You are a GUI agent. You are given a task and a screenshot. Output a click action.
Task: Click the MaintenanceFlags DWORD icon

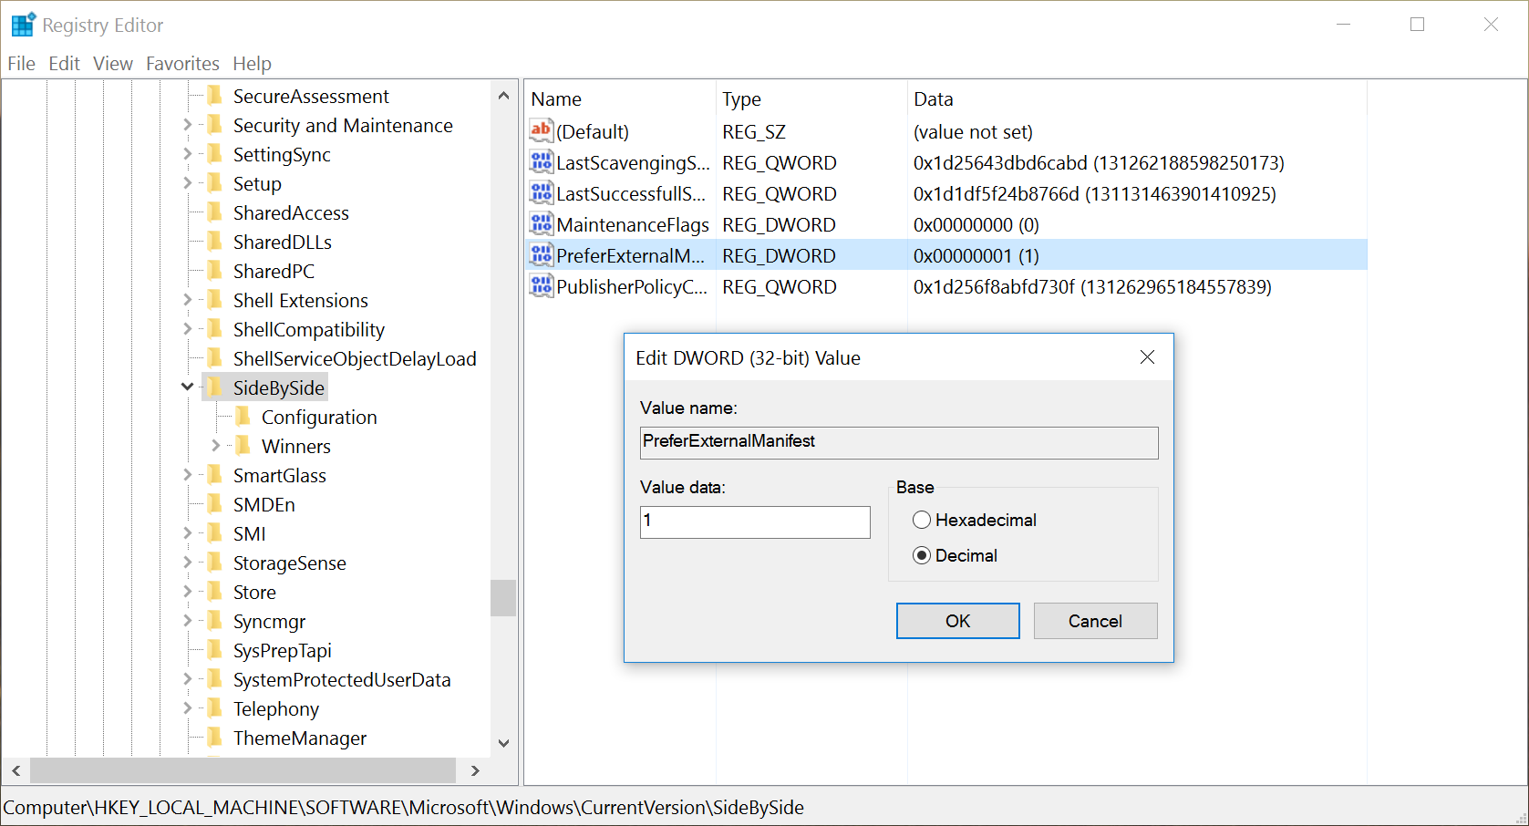(542, 223)
